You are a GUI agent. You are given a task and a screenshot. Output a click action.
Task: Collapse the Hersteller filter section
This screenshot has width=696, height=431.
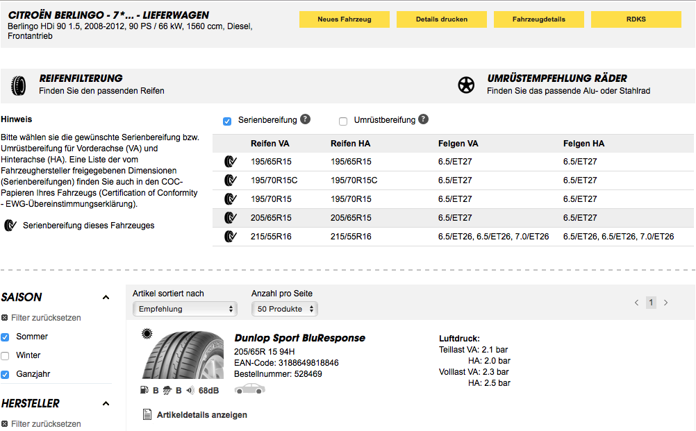[x=106, y=403]
